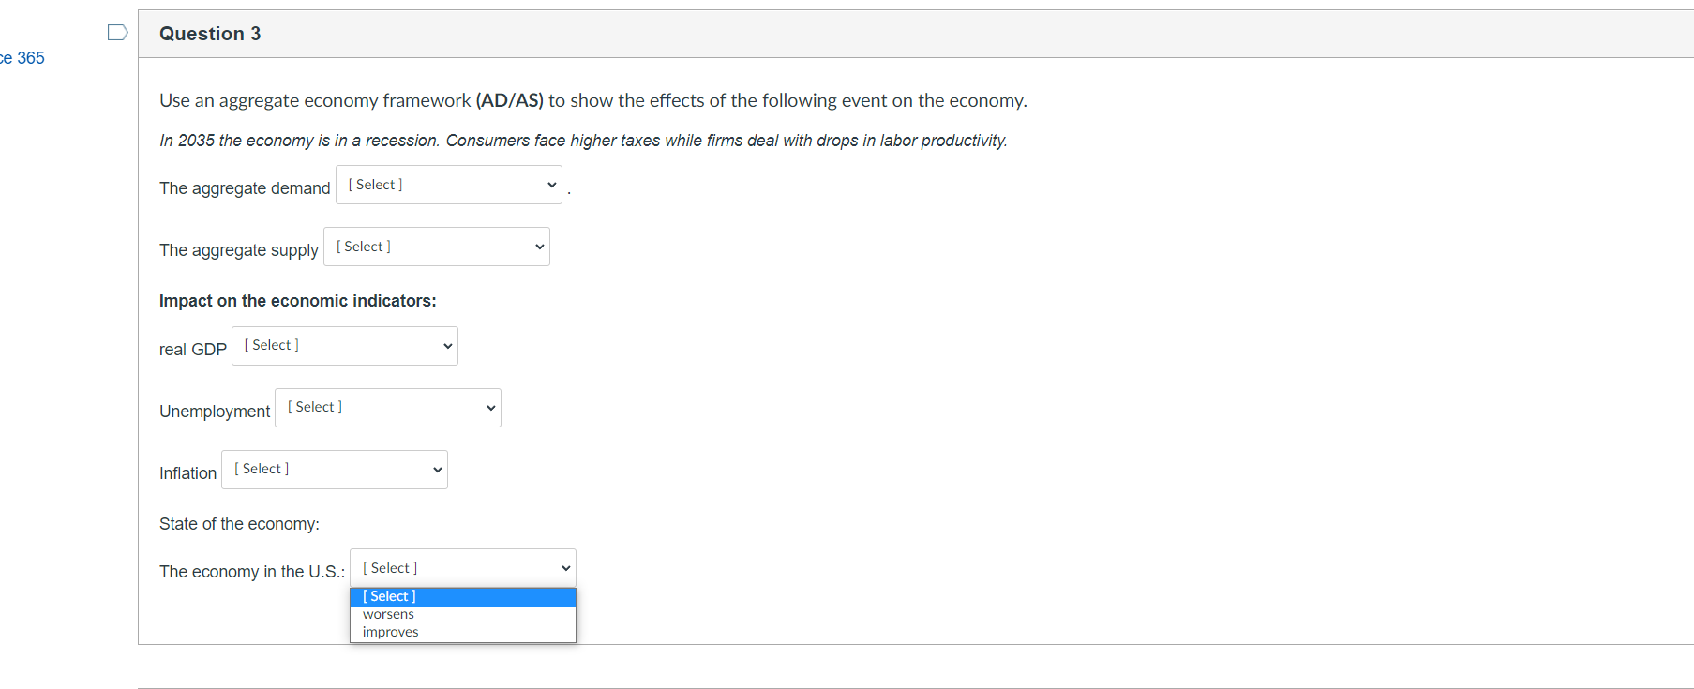Open the Unemployment Select dropdown

pos(387,407)
